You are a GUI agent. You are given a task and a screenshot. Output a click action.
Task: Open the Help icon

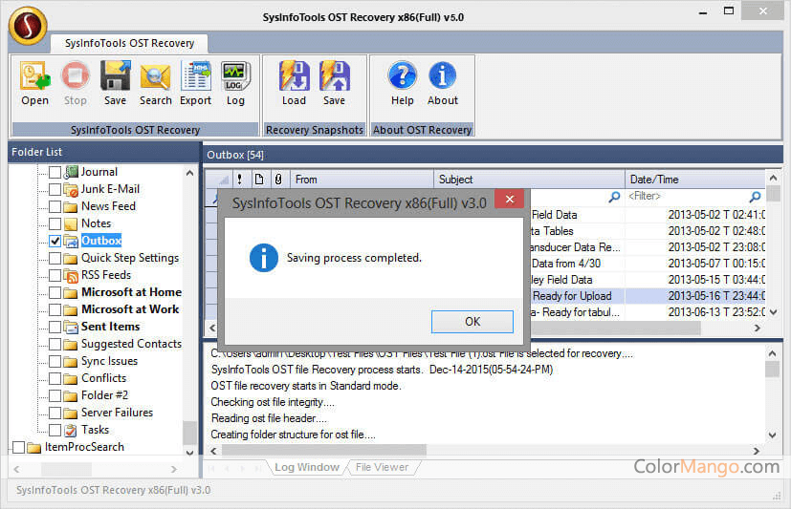(x=403, y=76)
